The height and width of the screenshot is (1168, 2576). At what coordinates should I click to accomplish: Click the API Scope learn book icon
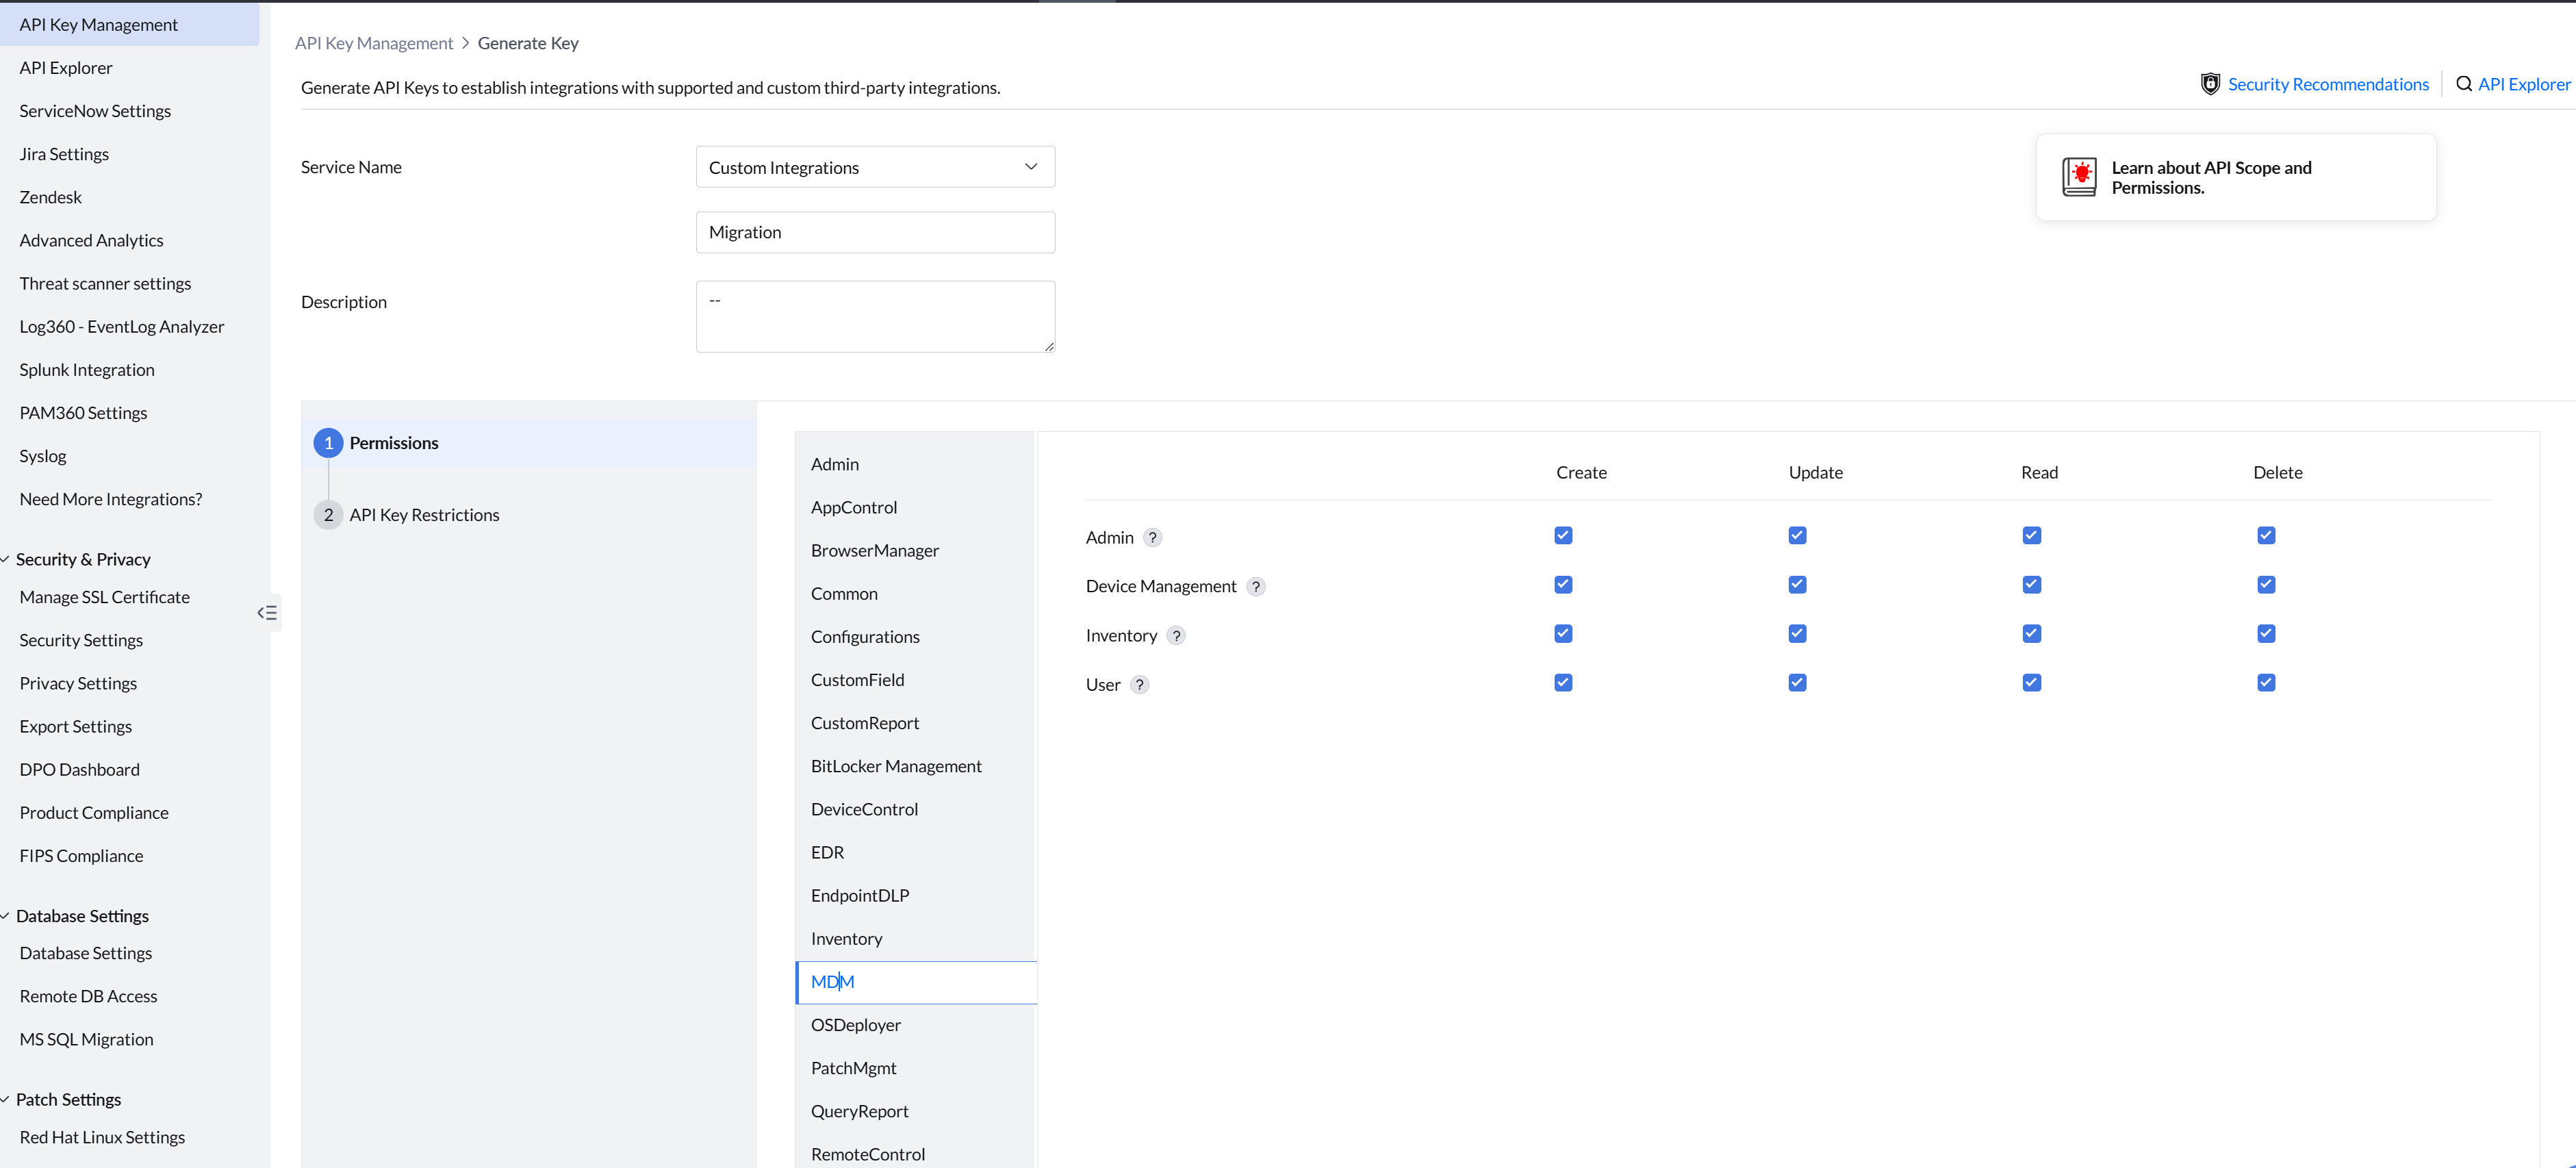pyautogui.click(x=2079, y=177)
